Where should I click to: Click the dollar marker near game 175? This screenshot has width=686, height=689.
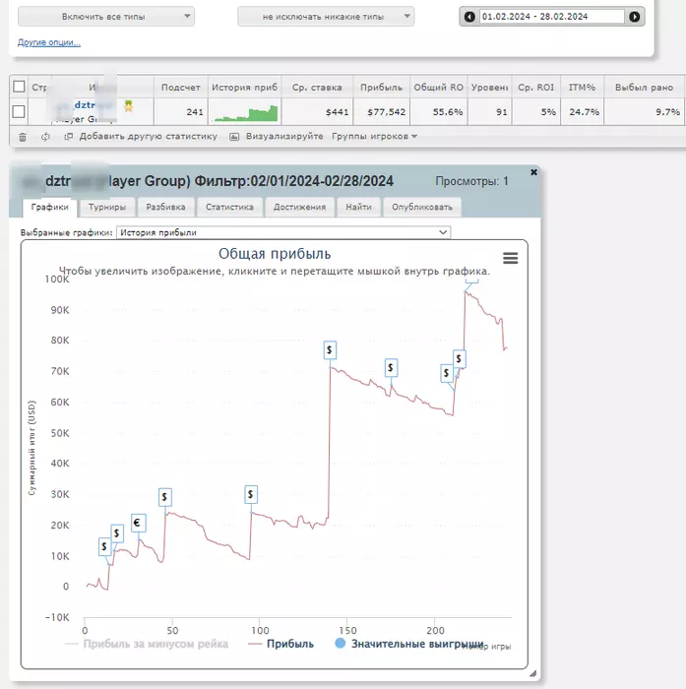tap(391, 368)
